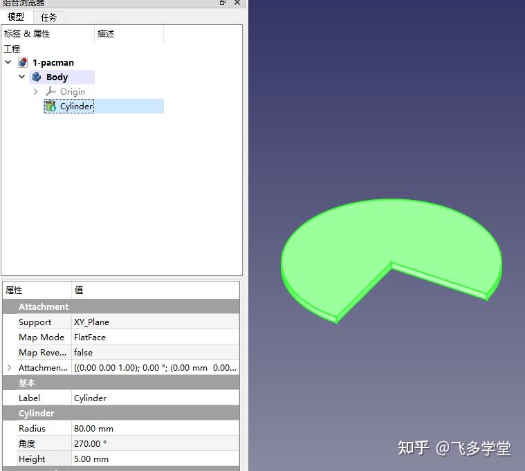The height and width of the screenshot is (471, 525).
Task: Click the Body part icon
Action: tap(37, 77)
